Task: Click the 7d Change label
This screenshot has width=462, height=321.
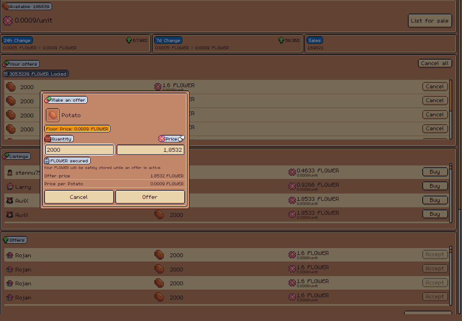Action: point(168,40)
